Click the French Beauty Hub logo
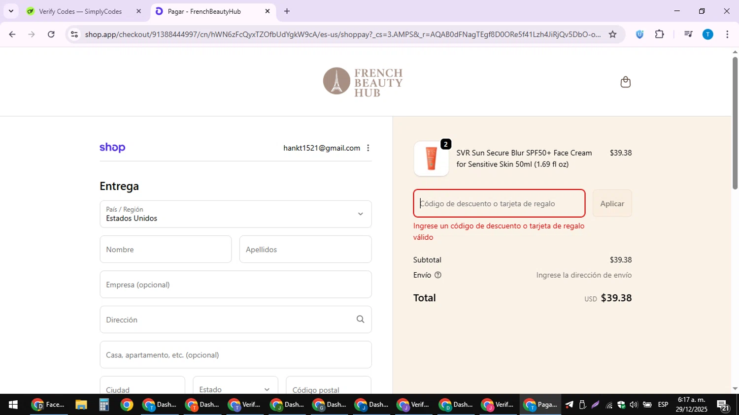739x415 pixels. point(363,82)
